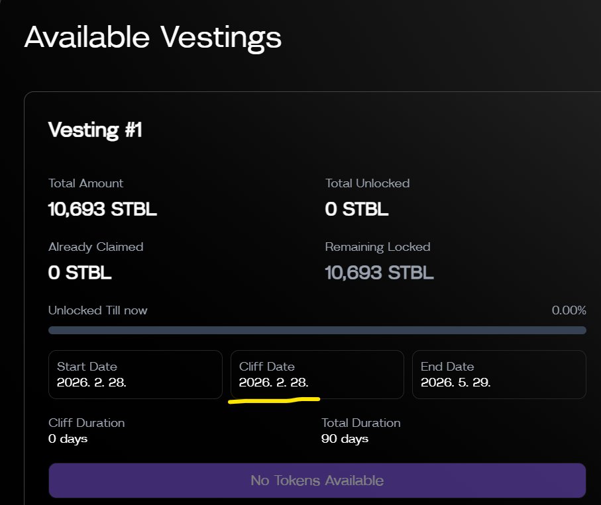Click the Available Vestings heading
601x505 pixels.
(x=153, y=38)
